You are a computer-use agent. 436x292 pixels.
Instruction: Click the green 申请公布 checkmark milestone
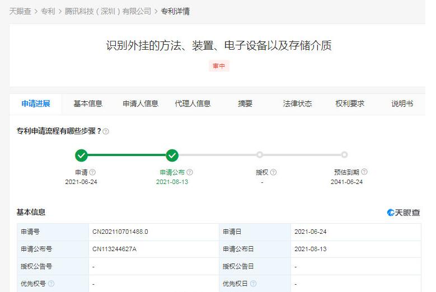tap(172, 155)
